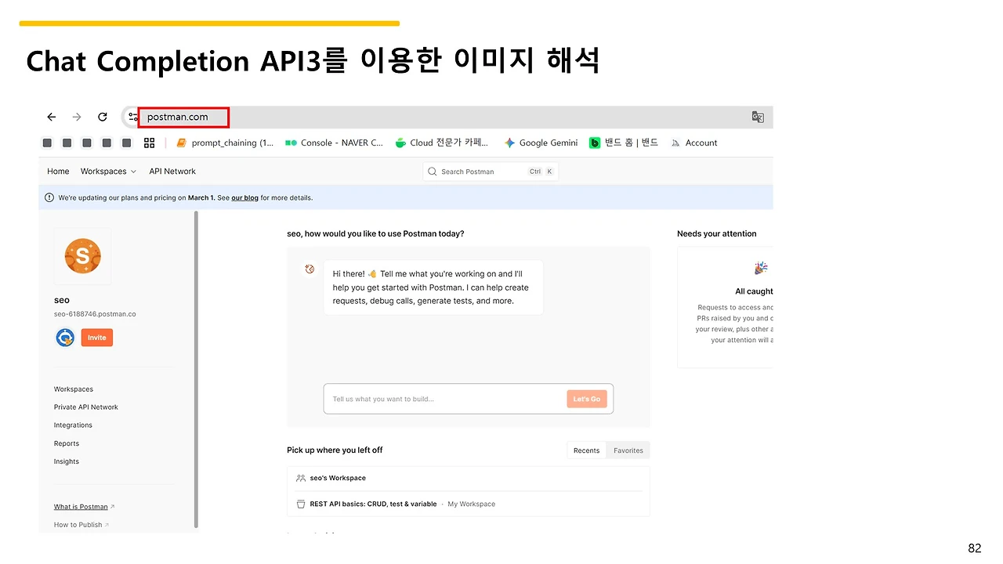Open Private API Network in sidebar

[x=86, y=407]
